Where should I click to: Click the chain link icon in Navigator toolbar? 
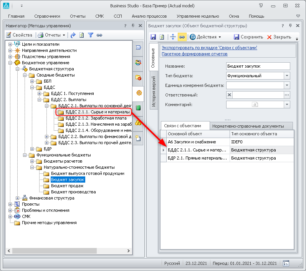click(99, 35)
